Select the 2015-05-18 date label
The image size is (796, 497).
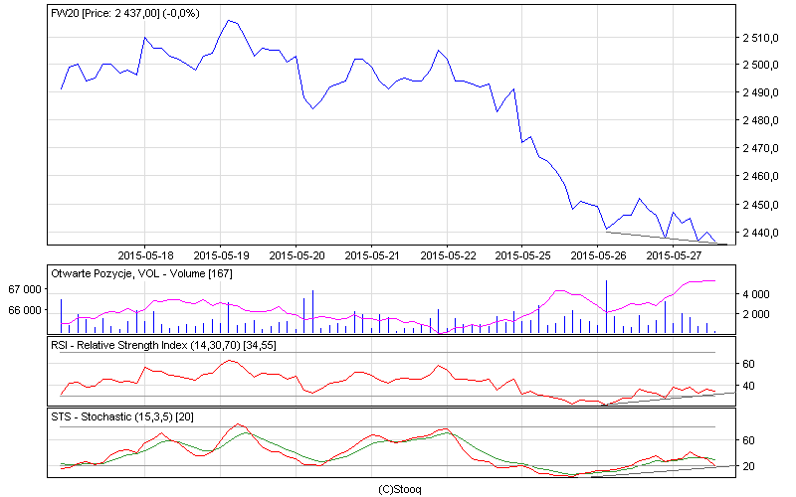(x=145, y=254)
